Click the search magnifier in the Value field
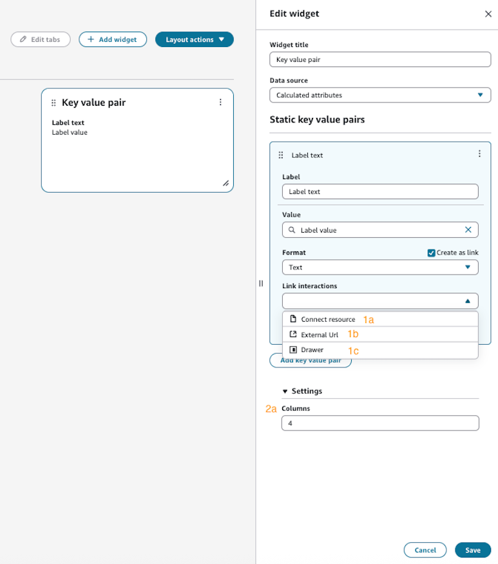The height and width of the screenshot is (564, 498). 291,229
